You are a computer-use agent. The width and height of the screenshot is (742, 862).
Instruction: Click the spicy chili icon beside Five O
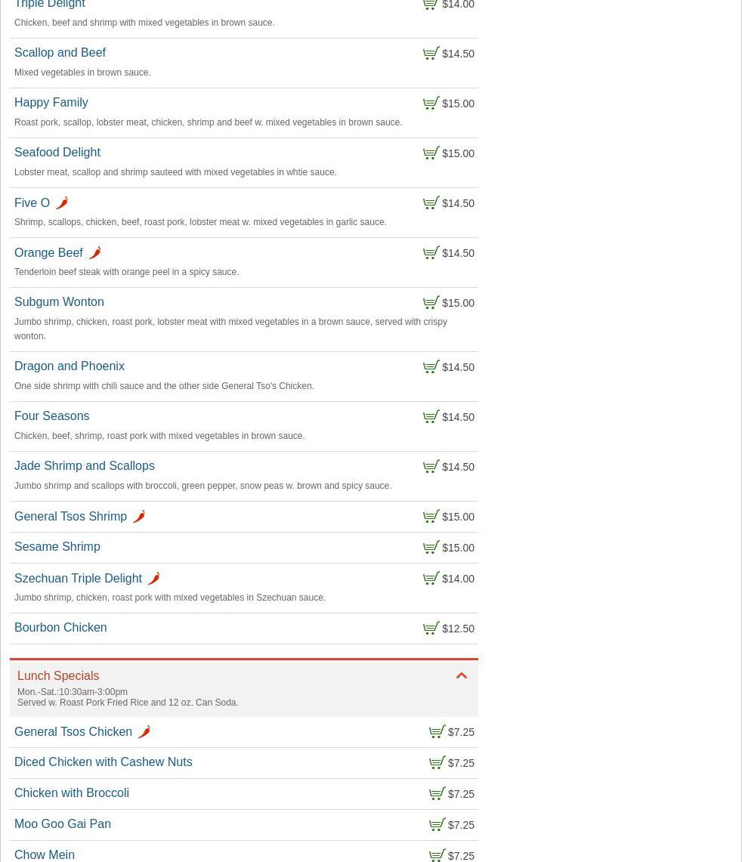coord(62,203)
